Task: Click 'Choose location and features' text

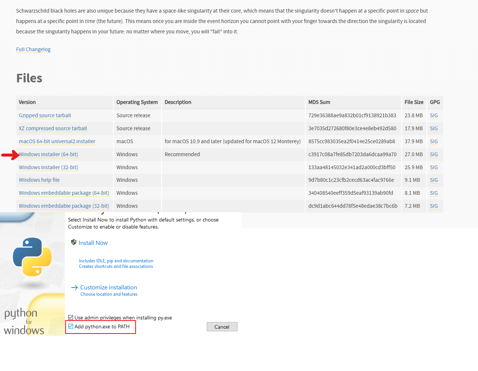Action: (x=109, y=294)
